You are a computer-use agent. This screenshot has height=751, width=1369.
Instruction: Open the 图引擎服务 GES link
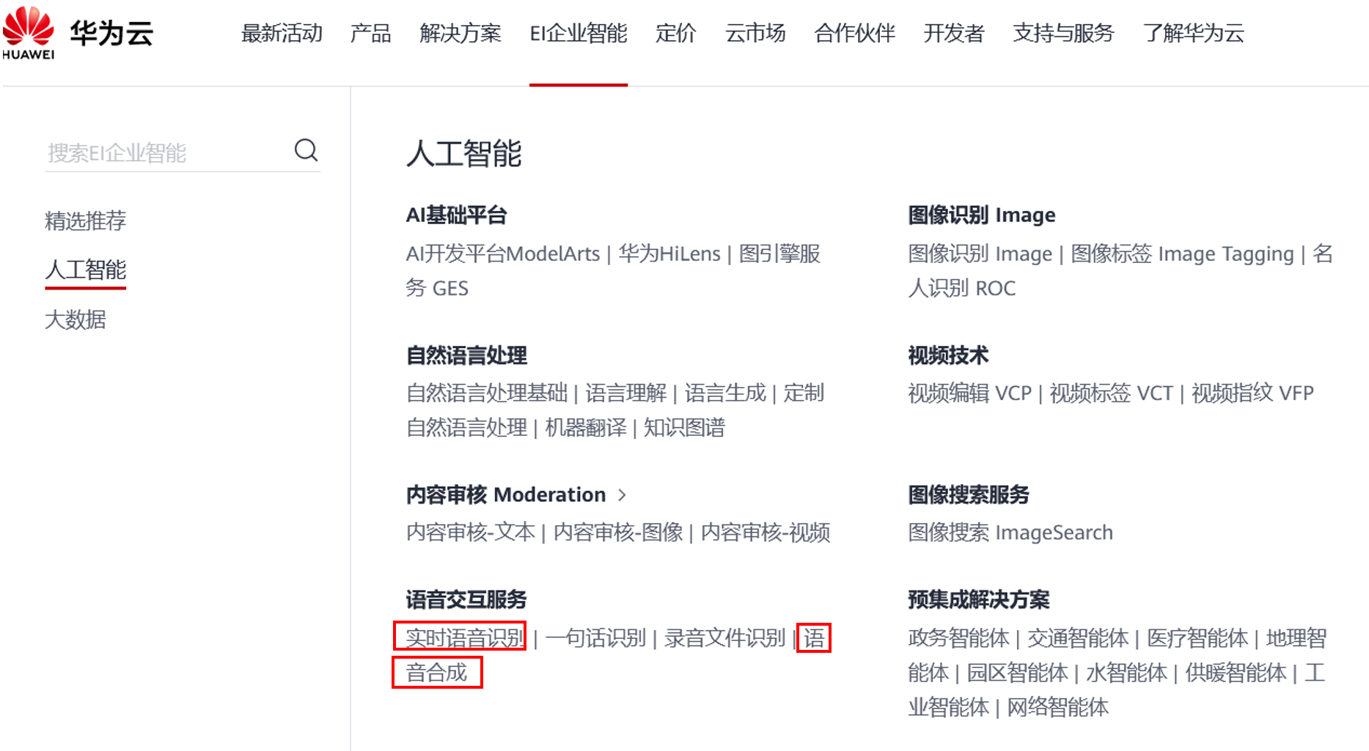pos(779,254)
